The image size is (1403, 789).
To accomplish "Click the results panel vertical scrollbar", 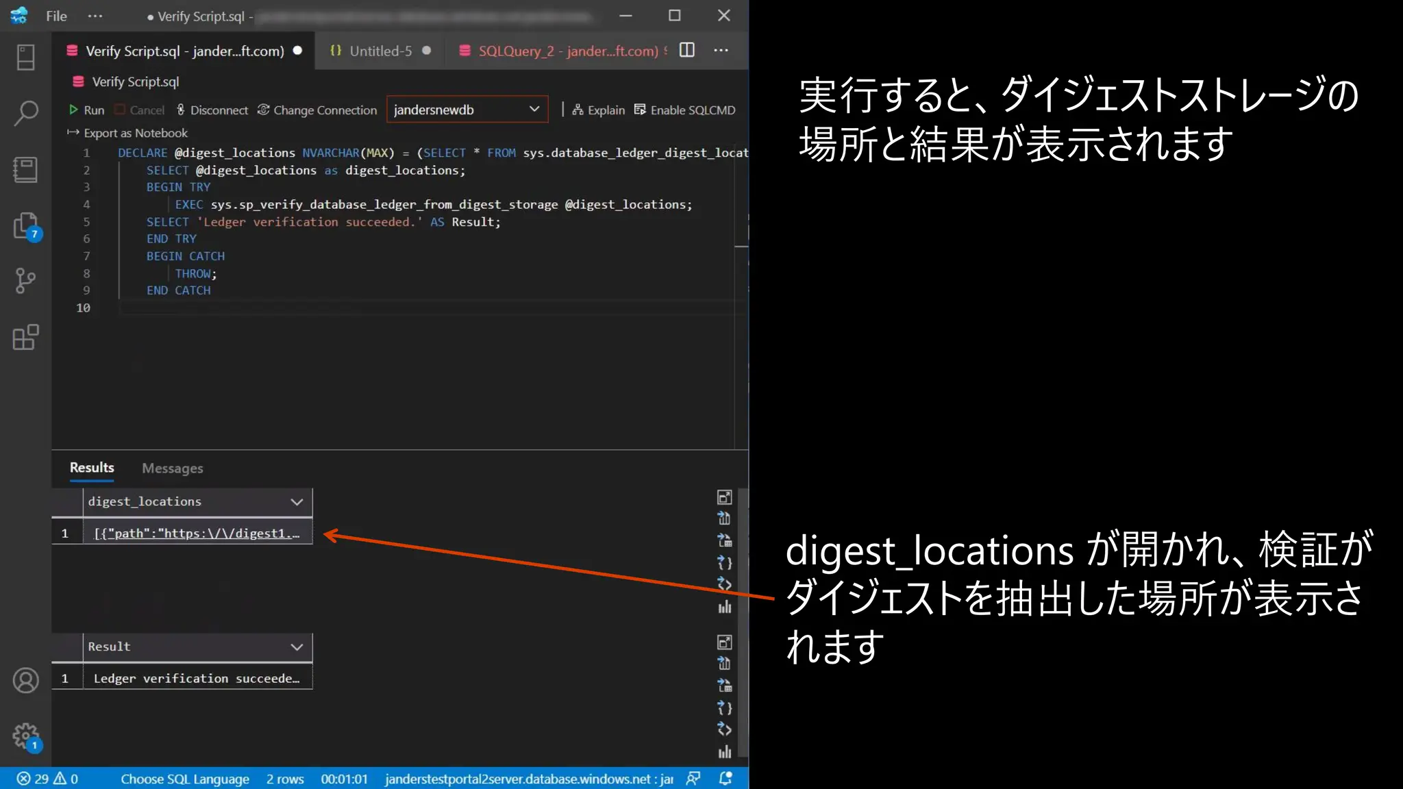I will click(x=743, y=622).
